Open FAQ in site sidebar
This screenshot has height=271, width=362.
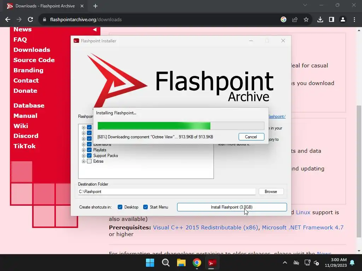20,40
